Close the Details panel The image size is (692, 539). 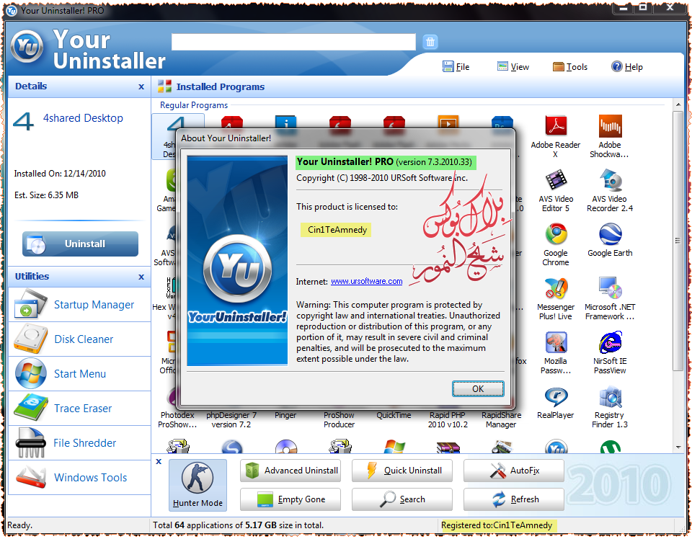point(141,87)
